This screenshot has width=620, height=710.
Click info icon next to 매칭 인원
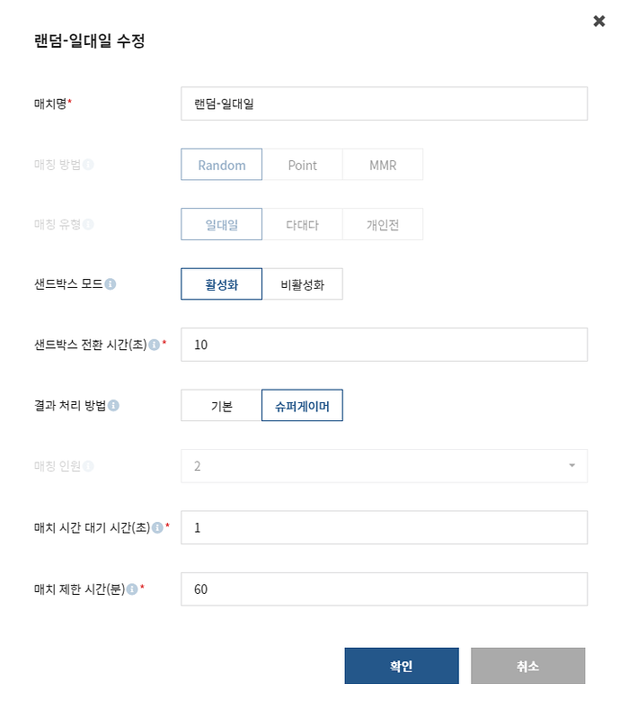pyautogui.click(x=89, y=466)
